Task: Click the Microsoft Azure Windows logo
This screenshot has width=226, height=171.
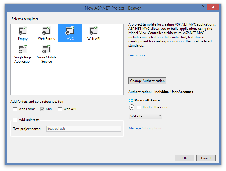Action: (x=131, y=100)
